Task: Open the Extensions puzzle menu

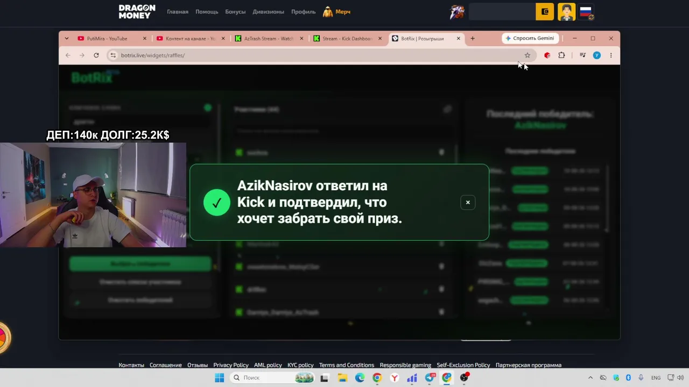Action: click(x=561, y=55)
